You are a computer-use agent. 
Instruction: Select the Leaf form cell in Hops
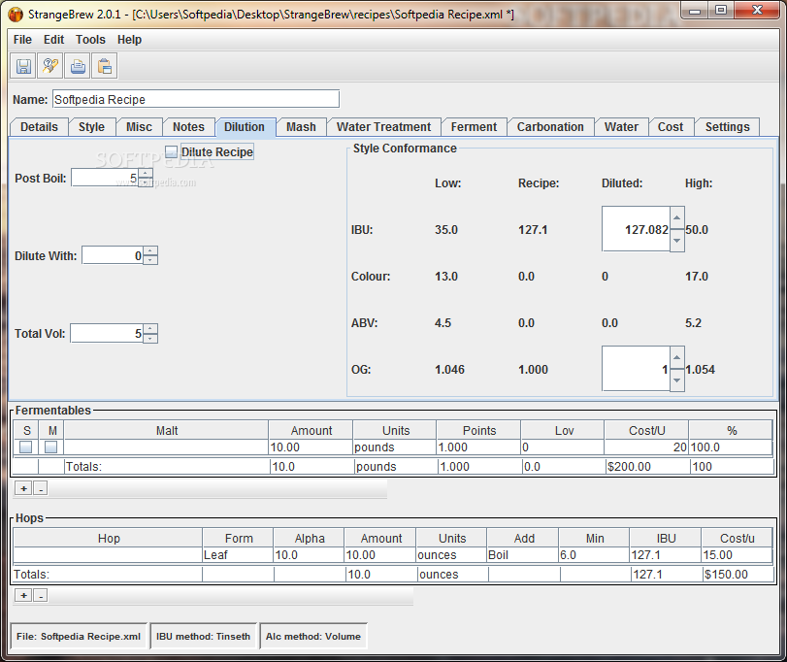point(238,554)
